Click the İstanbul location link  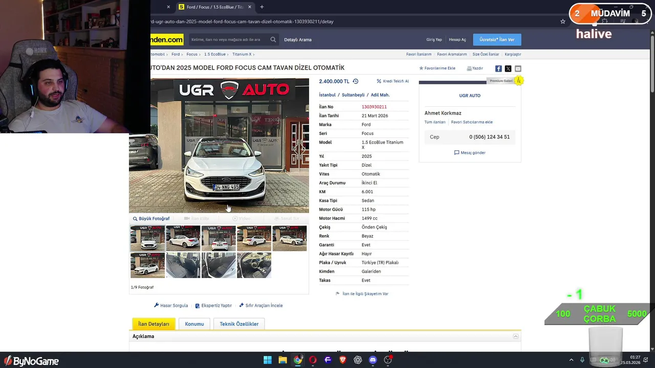coord(327,95)
